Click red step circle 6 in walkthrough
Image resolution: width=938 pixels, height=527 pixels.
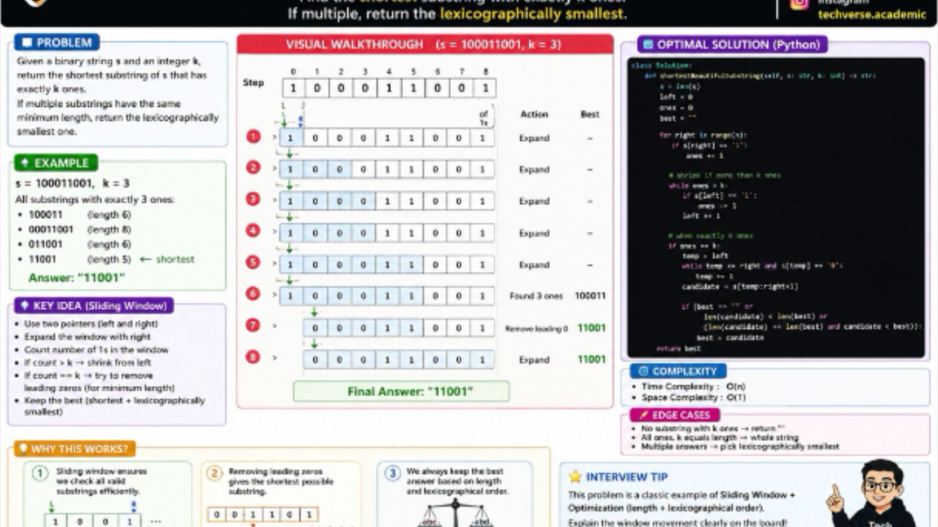[x=253, y=294]
